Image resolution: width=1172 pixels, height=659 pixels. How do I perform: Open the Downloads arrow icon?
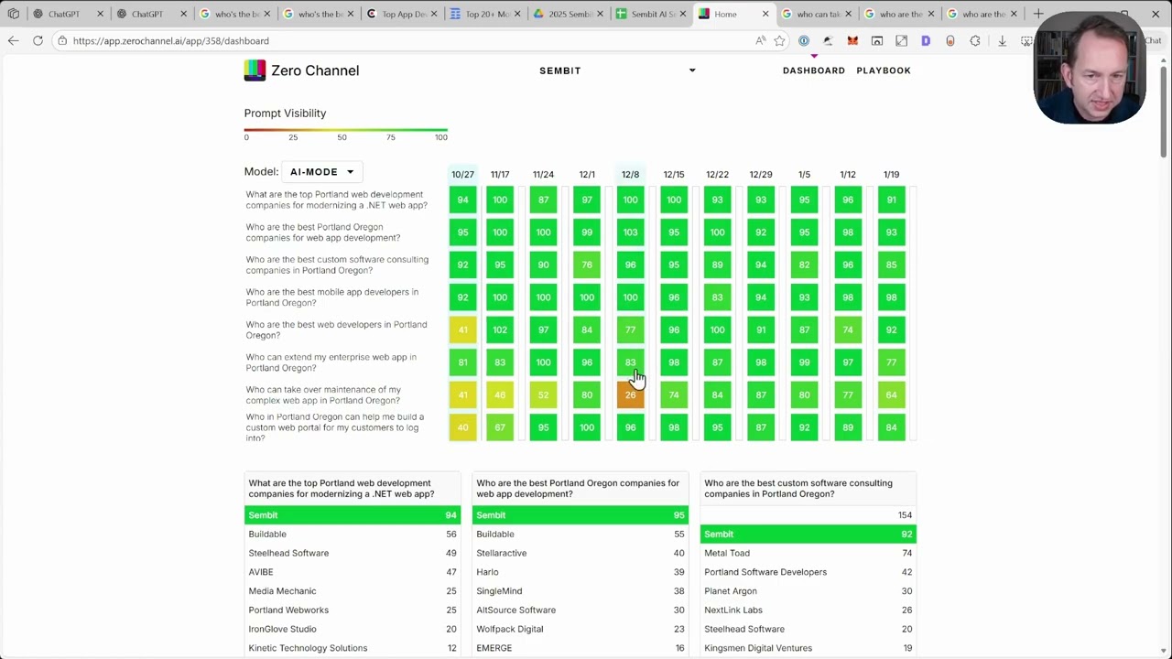(1002, 40)
